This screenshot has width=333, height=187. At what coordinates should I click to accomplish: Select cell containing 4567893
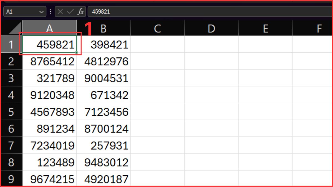point(49,112)
